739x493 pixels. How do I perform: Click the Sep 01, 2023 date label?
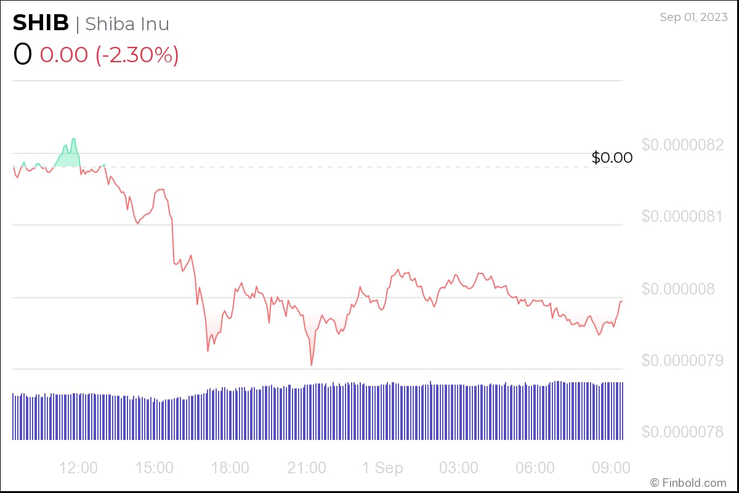coord(694,17)
